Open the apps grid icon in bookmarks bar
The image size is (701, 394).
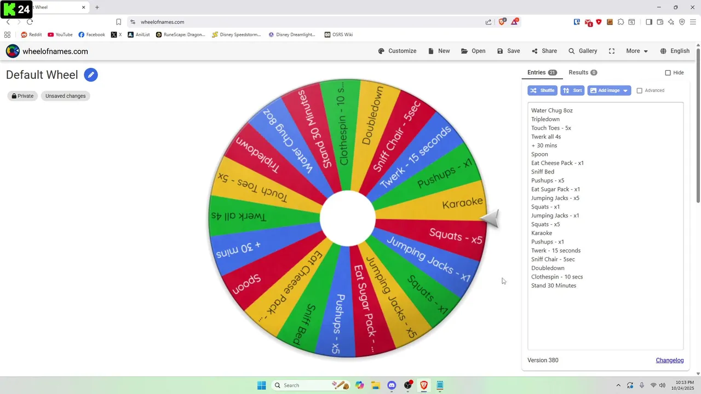point(8,34)
